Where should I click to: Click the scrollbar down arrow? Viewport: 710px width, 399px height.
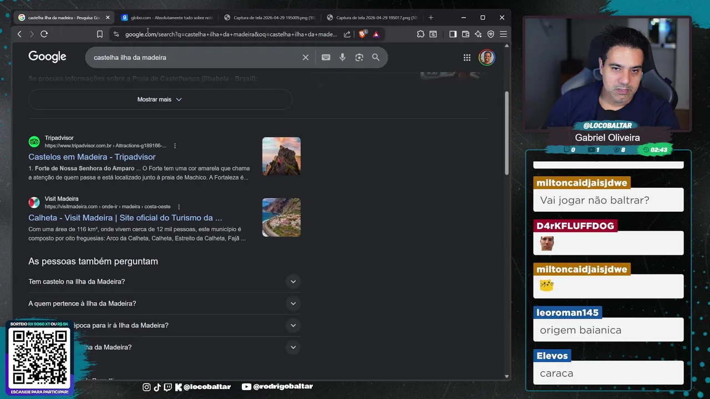506,376
